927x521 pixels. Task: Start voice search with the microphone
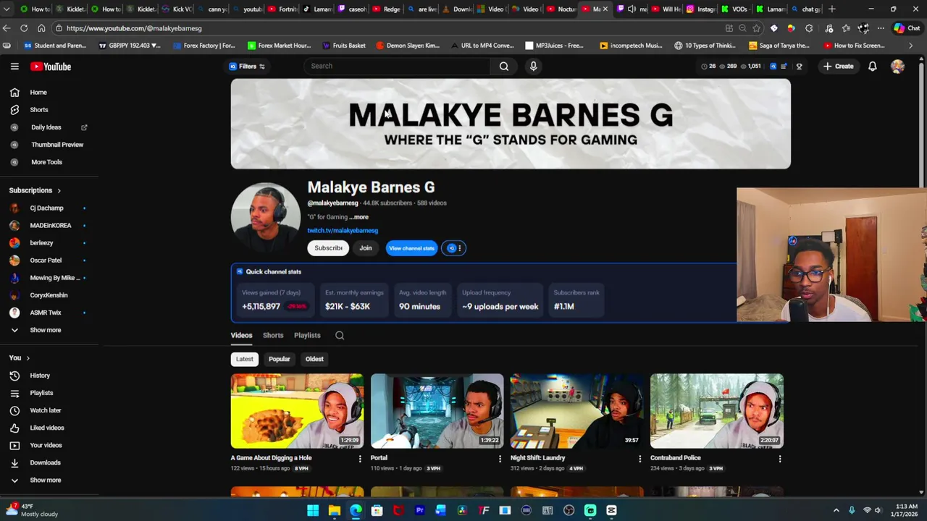point(533,66)
